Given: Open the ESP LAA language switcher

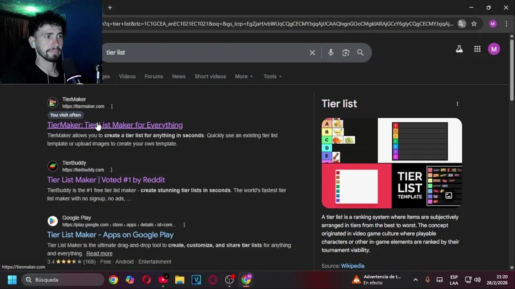Looking at the screenshot, I should tap(454, 280).
